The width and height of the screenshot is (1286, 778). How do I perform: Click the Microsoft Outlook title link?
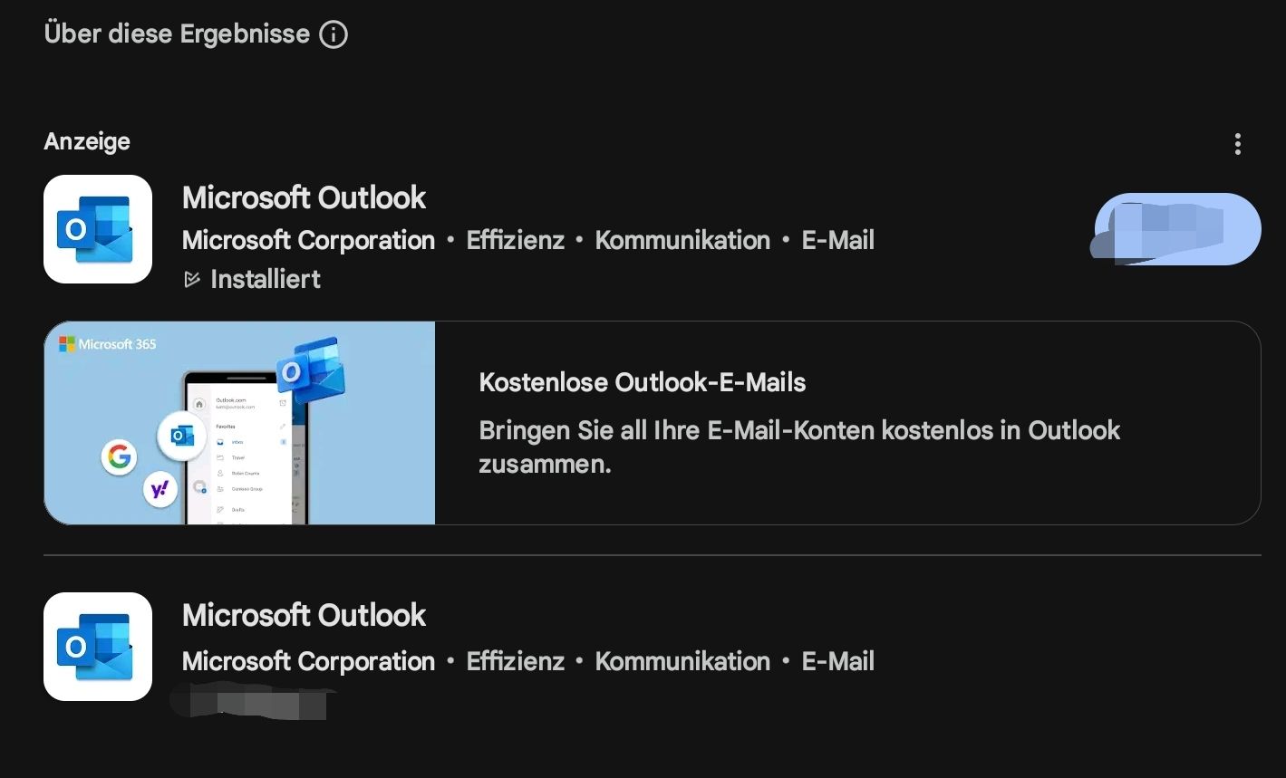tap(304, 197)
